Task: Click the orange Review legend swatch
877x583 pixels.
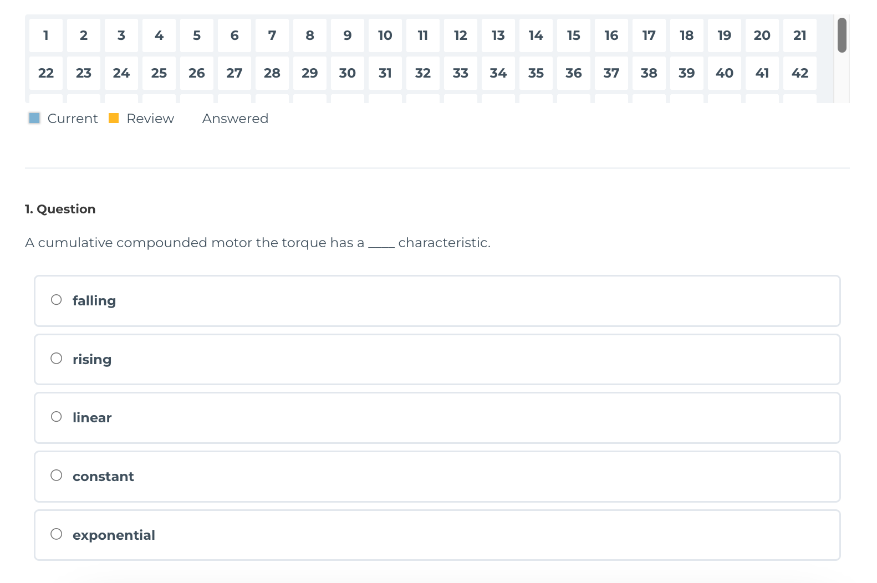Action: pyautogui.click(x=114, y=118)
